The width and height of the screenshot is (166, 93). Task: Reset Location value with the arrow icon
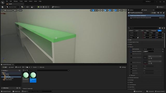coord(163,33)
